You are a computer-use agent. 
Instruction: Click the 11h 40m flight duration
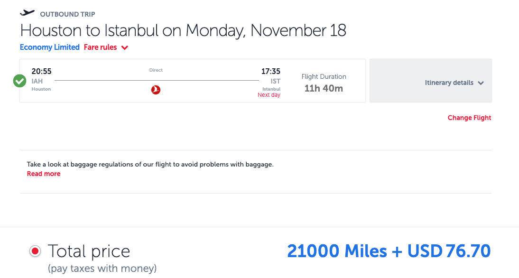pyautogui.click(x=324, y=88)
